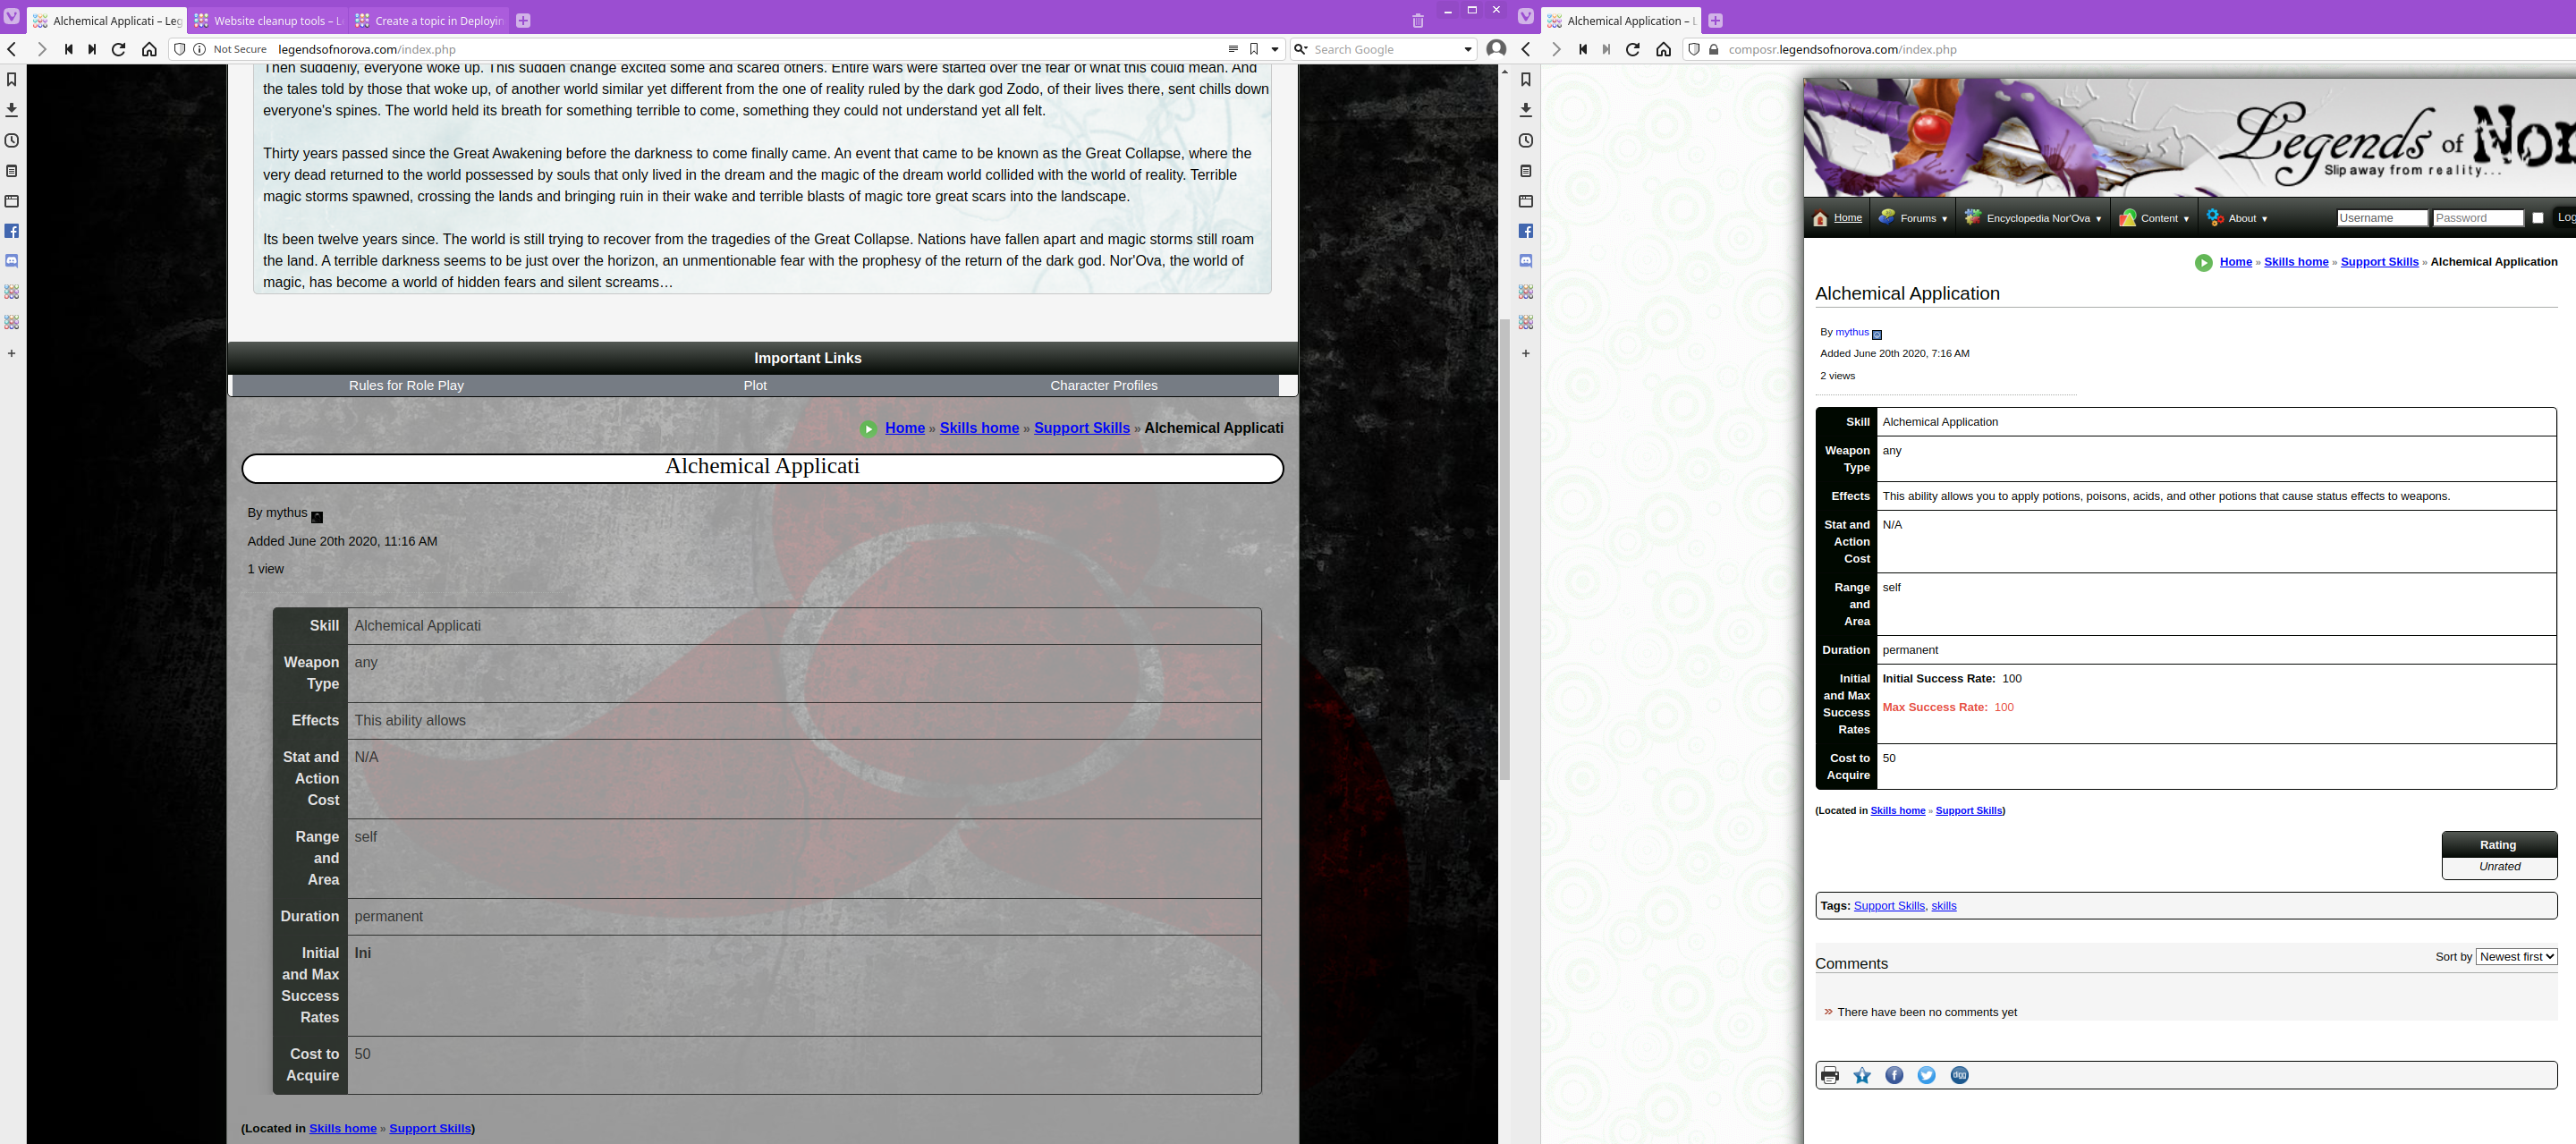Click reader view icon in address bar
Viewport: 2576px width, 1144px height.
tap(1233, 49)
